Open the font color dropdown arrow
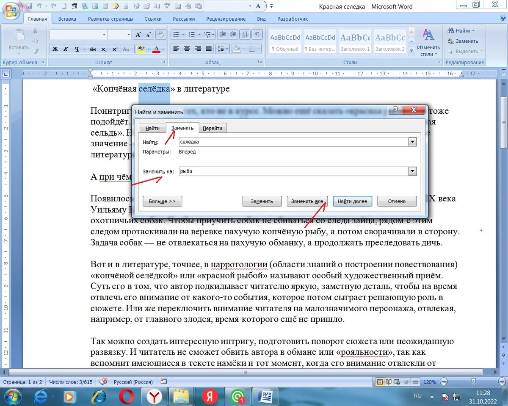This screenshot has height=406, width=508. coord(163,49)
